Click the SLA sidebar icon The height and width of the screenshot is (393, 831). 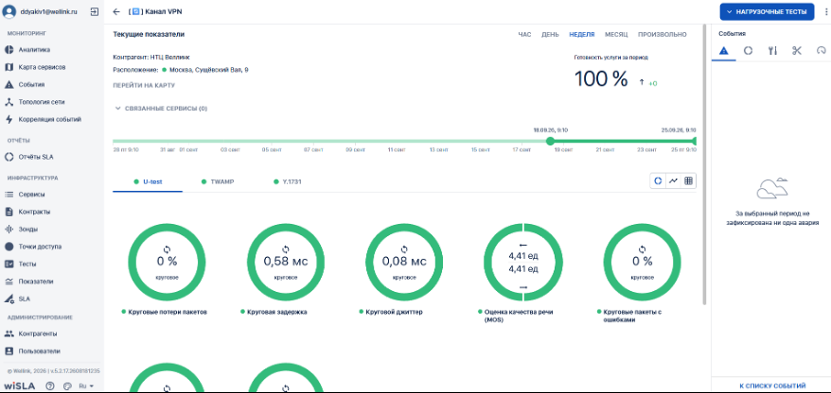pyautogui.click(x=9, y=299)
